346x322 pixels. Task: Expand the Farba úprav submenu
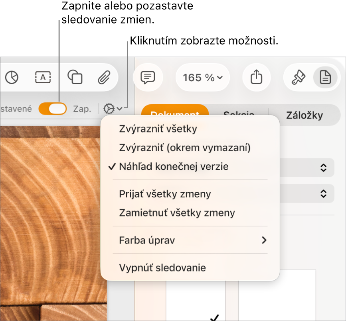coord(190,240)
